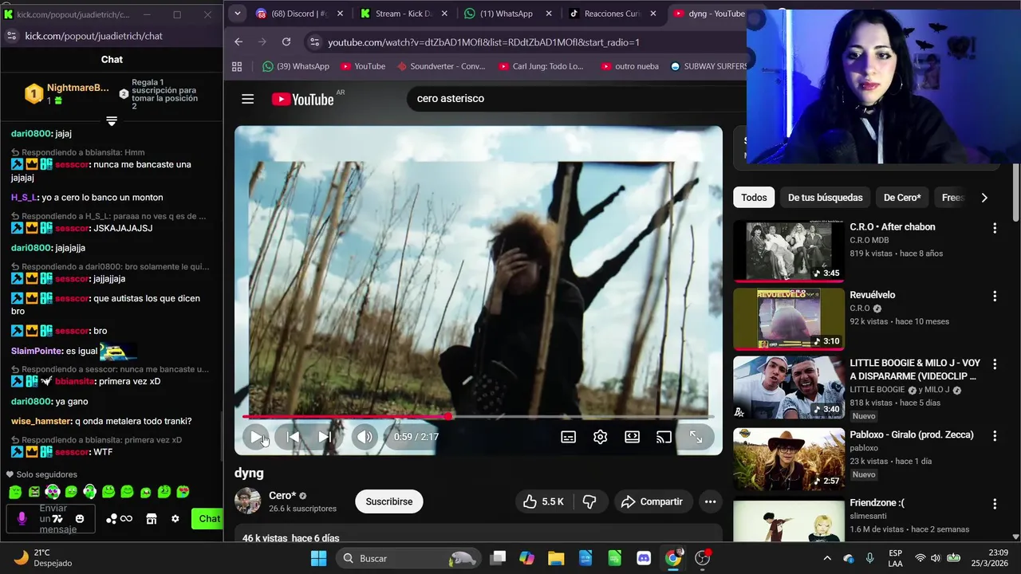The height and width of the screenshot is (574, 1021).
Task: Skip to the next video
Action: tap(325, 437)
